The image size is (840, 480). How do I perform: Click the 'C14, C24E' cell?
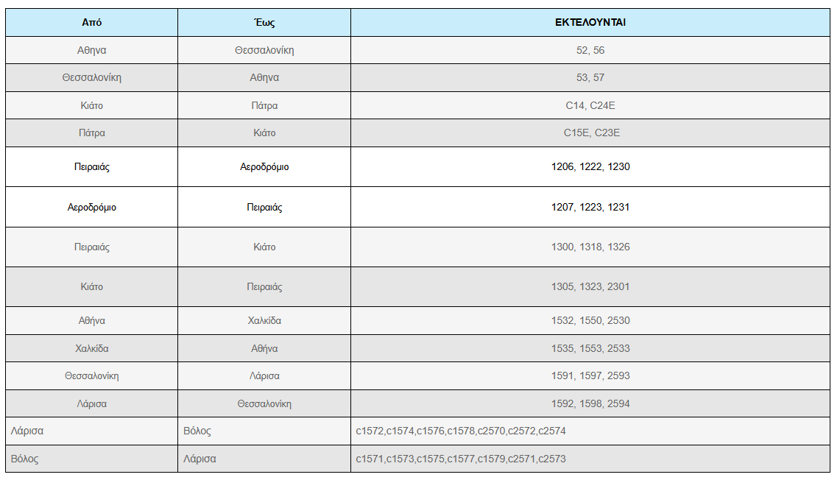tap(590, 105)
